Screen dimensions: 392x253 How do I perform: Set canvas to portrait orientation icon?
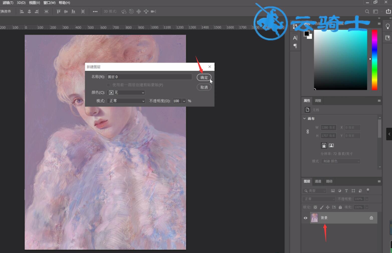tap(324, 145)
